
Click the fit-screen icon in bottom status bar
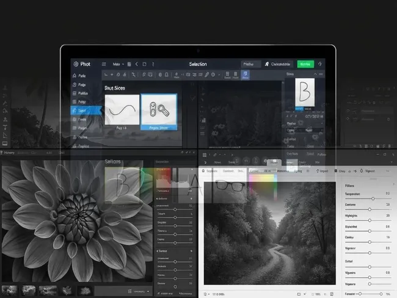point(299,294)
